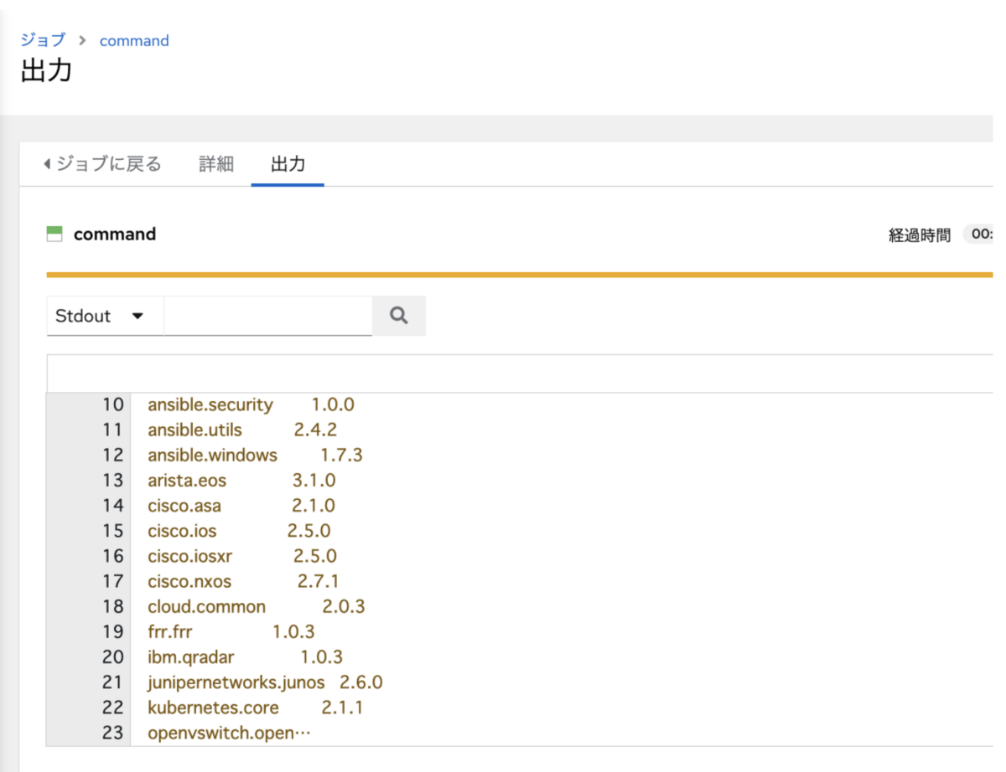Focus the output search text field
Screen dimensions: 1006x772
click(x=267, y=316)
